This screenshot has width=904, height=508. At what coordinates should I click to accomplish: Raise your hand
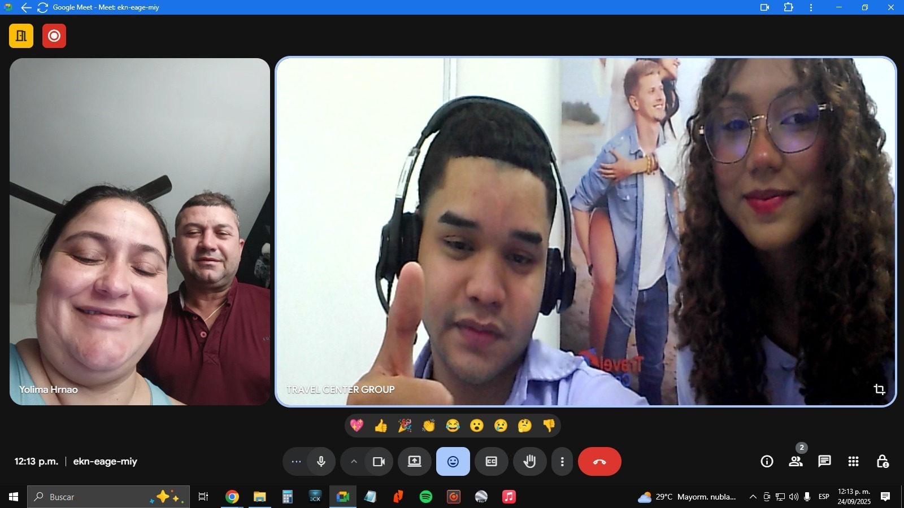click(x=529, y=462)
